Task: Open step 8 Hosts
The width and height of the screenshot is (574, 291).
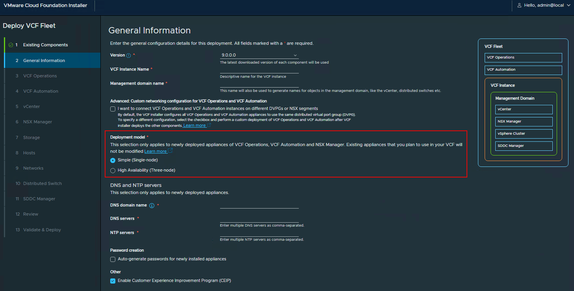Action: (52, 153)
